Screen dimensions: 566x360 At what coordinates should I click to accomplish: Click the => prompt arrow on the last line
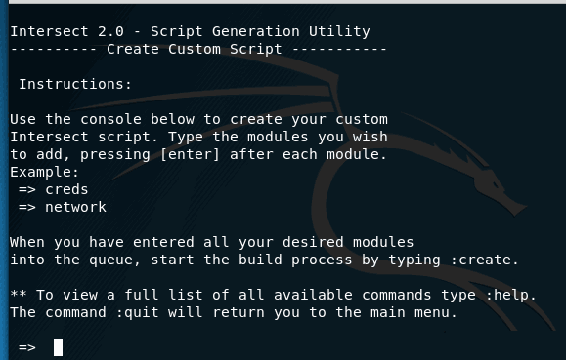click(x=27, y=347)
